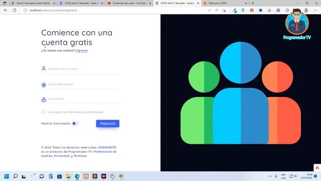Open a new browser tab
Image resolution: width=321 pixels, height=181 pixels.
tap(253, 3)
